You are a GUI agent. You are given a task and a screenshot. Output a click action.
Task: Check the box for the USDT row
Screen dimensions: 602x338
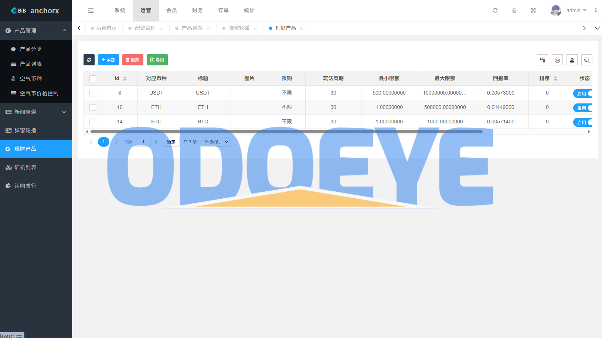(93, 93)
